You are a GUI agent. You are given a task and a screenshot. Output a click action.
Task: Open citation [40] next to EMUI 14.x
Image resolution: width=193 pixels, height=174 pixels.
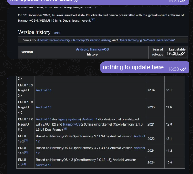click(26, 152)
